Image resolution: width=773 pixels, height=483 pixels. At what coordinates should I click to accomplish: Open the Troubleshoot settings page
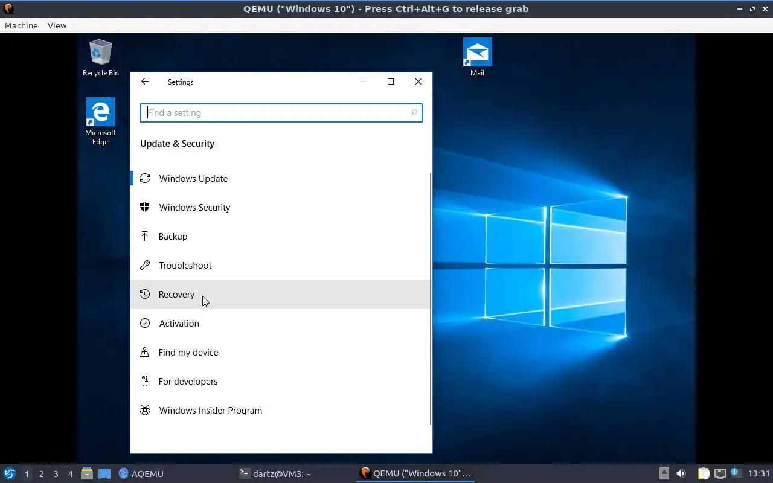point(281,265)
